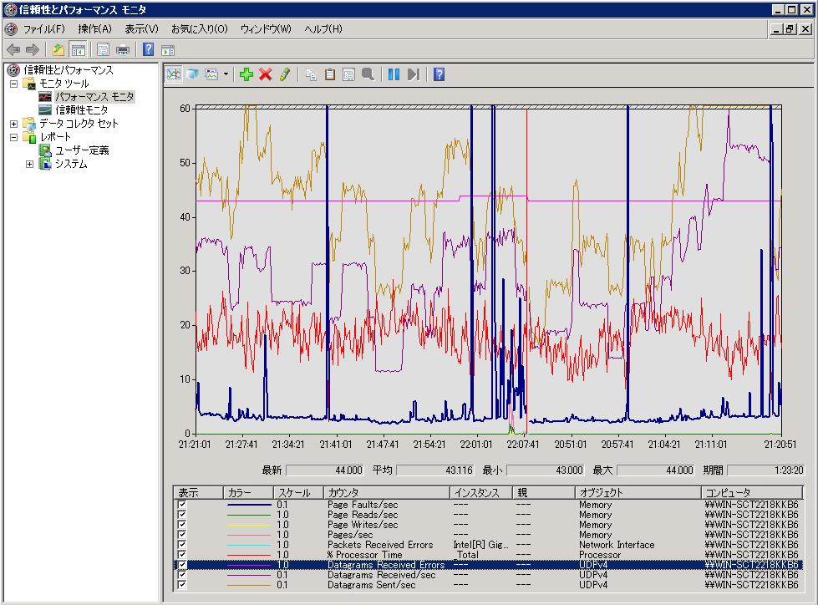The height and width of the screenshot is (605, 818).
Task: Click the View Current Activity graph icon
Action: (173, 74)
